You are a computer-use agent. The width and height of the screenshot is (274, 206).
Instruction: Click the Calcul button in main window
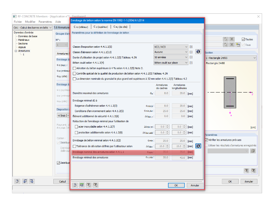(62, 181)
